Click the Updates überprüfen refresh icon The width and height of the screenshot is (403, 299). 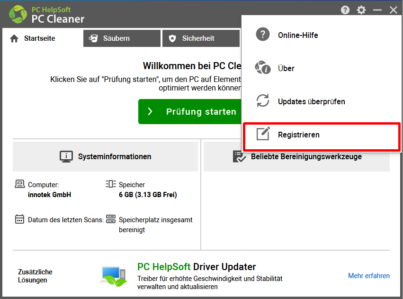click(263, 100)
